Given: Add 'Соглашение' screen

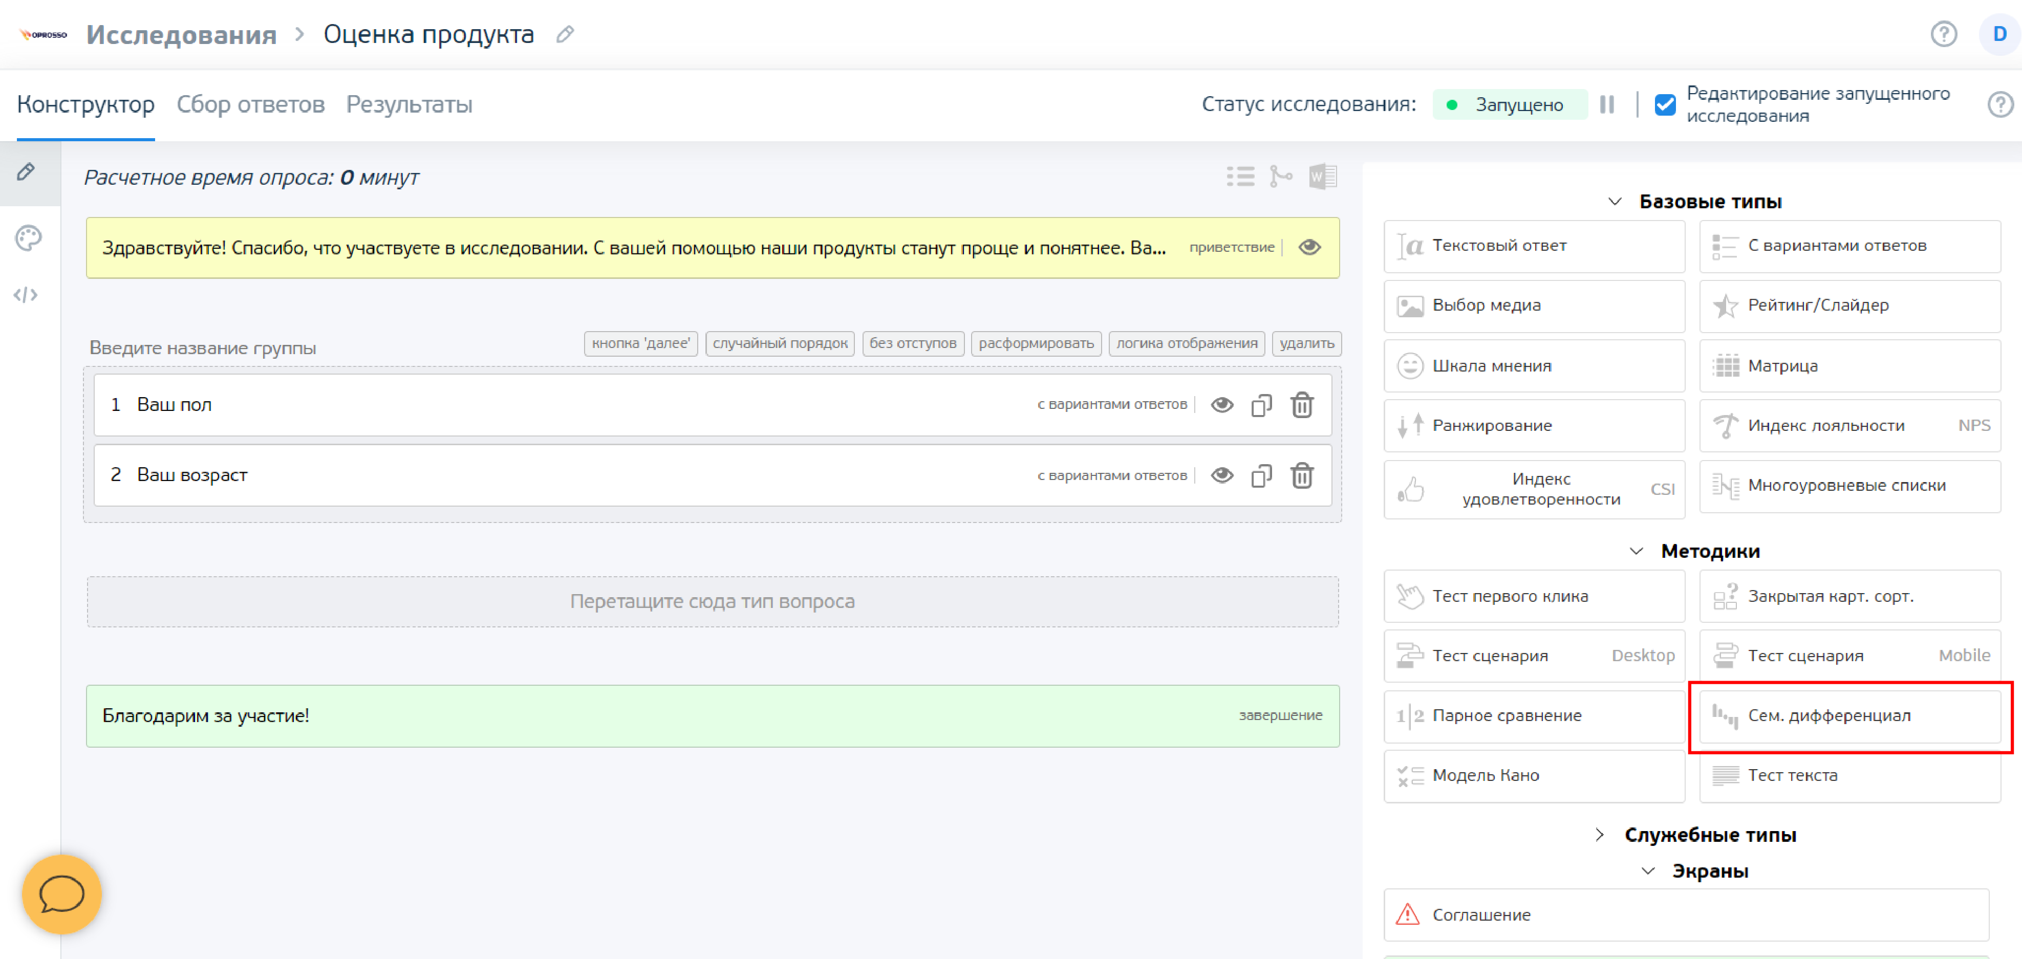Looking at the screenshot, I should 1686,915.
